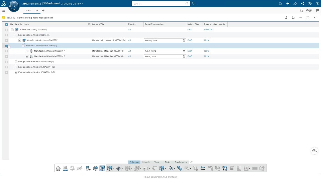Click the overlapping circles toolbar icon
321x180 pixels.
point(171,168)
